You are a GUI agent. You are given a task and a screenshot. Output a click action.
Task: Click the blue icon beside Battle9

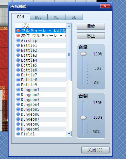coord(18,85)
